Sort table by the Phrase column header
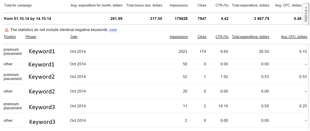310x131 pixels. coord(31,37)
